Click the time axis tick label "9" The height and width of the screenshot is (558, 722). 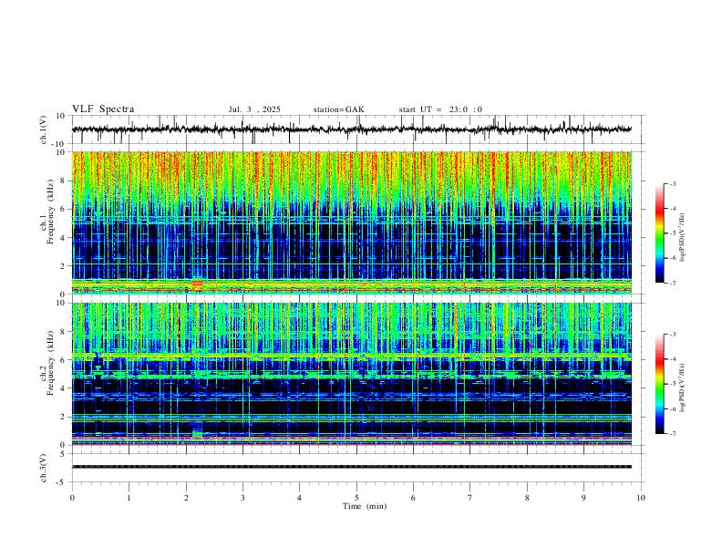(583, 498)
